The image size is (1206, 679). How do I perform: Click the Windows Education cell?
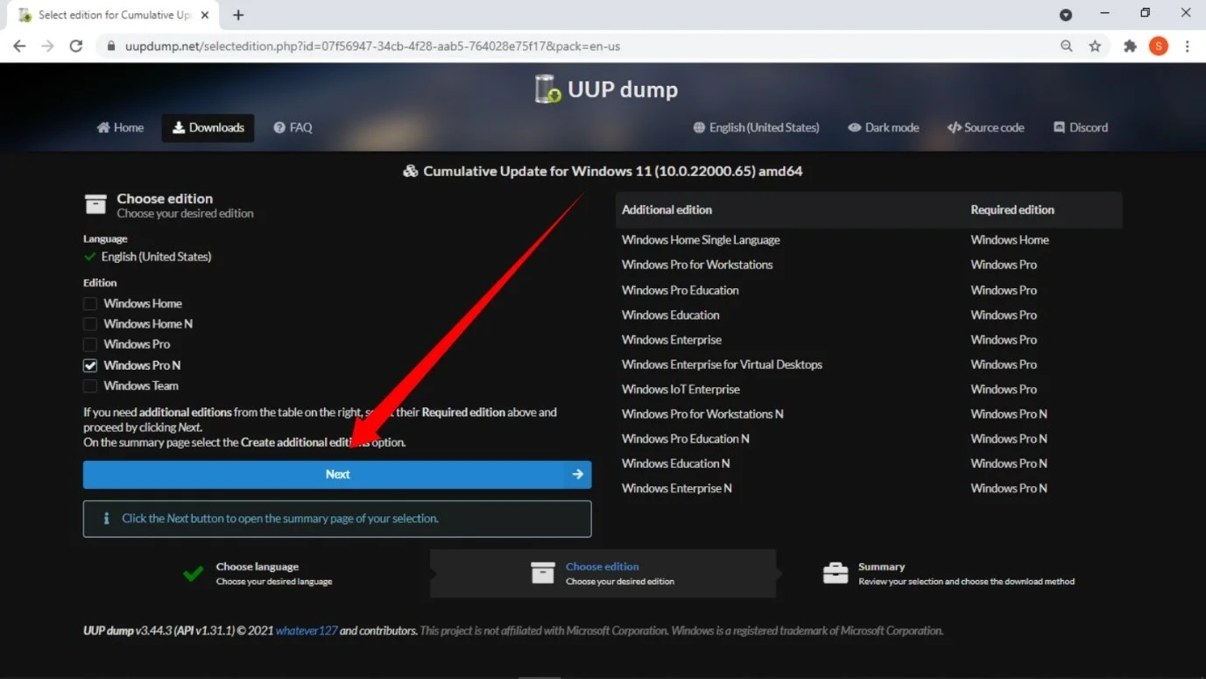tap(670, 315)
